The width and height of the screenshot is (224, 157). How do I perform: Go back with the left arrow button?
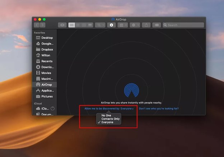point(37,25)
